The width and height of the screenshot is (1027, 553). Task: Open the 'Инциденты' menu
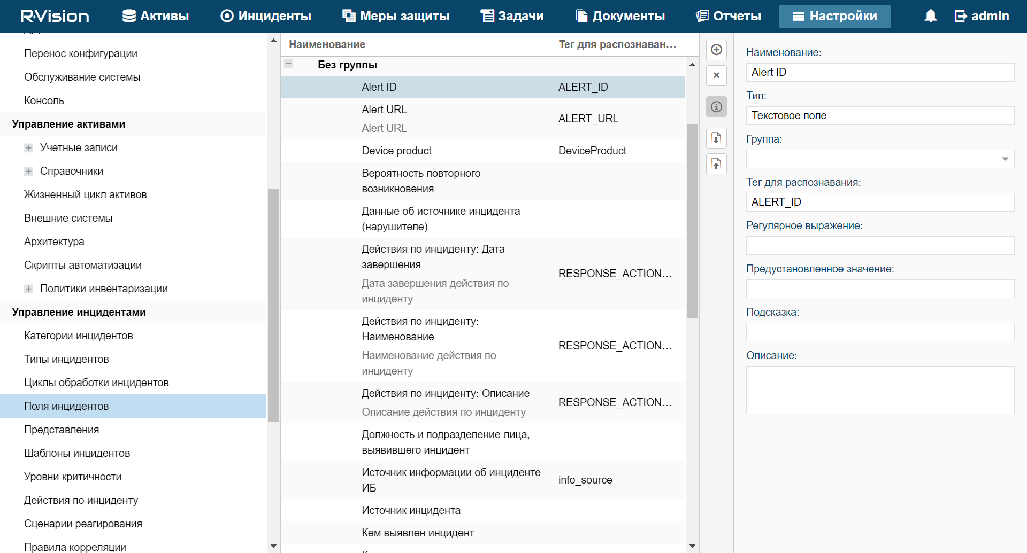click(266, 16)
